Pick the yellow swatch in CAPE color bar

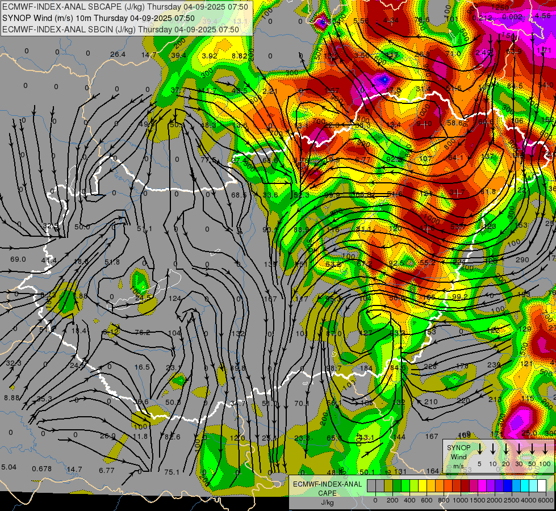[423, 486]
